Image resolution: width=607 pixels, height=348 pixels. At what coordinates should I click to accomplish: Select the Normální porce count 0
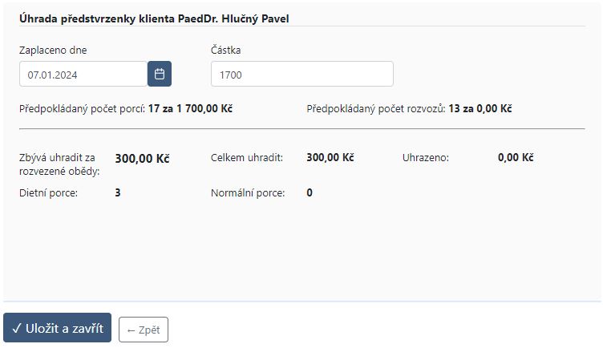[310, 192]
